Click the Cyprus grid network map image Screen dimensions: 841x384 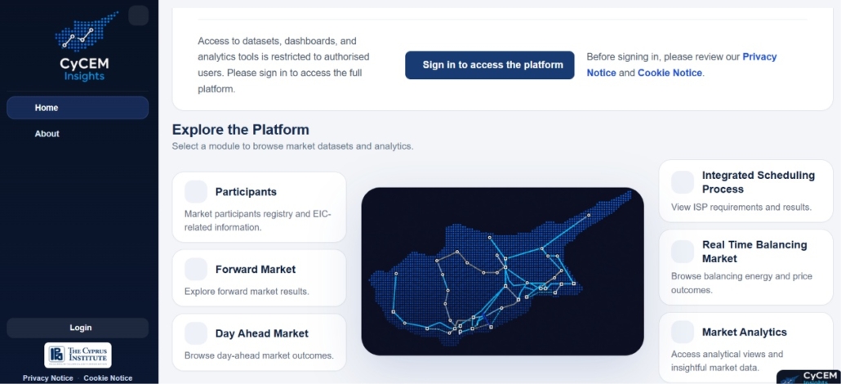pyautogui.click(x=503, y=271)
